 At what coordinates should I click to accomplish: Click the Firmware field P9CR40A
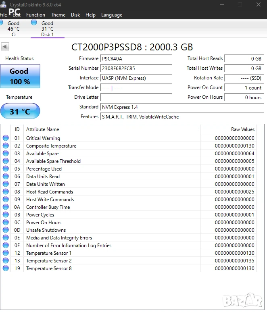[x=136, y=59]
